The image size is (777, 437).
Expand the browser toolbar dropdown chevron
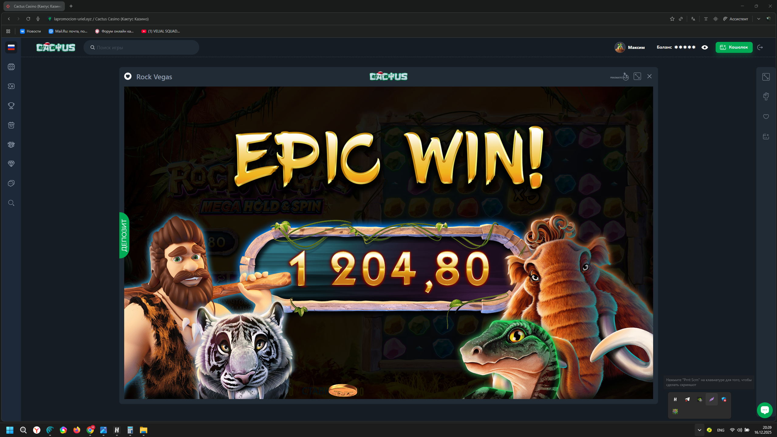point(758,19)
